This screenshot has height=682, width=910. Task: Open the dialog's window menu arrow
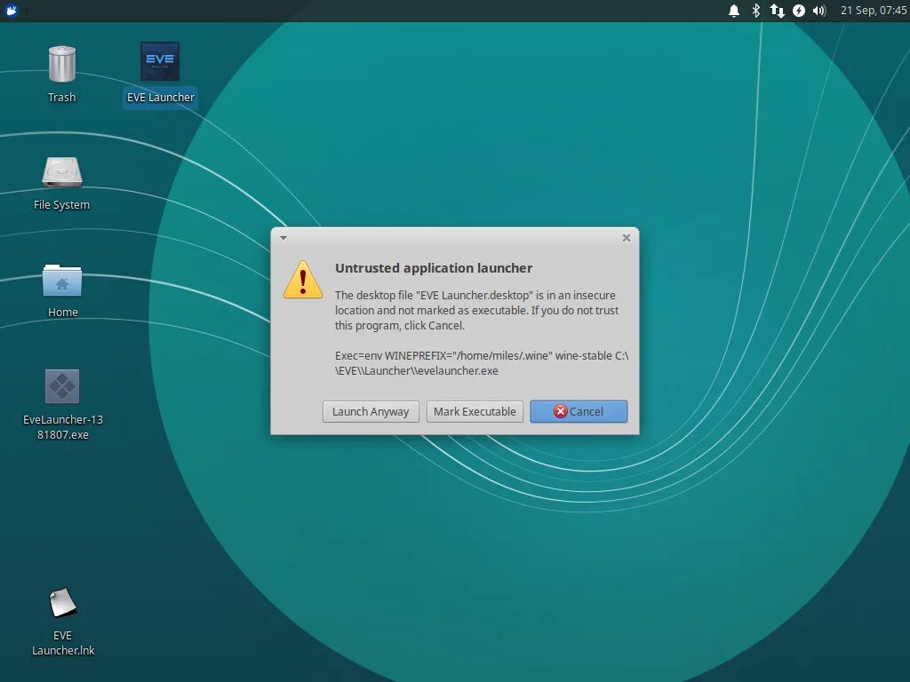click(x=283, y=238)
